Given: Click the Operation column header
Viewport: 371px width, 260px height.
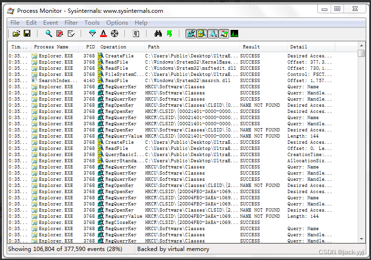Looking at the screenshot, I should [x=121, y=47].
